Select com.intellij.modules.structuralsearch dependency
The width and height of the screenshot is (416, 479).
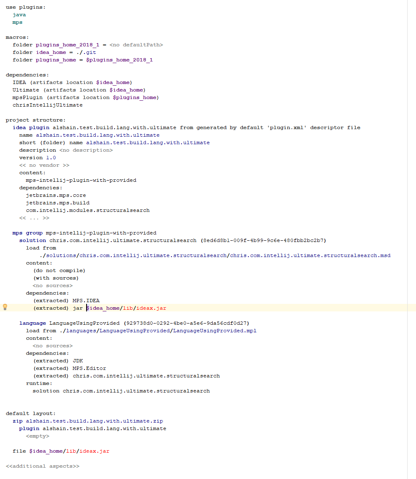87,210
